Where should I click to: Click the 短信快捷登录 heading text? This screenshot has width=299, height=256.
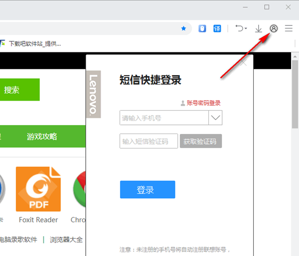click(x=150, y=80)
